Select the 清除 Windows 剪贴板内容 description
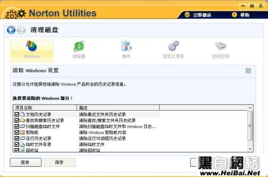Screen dimensions: 268x177 [103, 133]
